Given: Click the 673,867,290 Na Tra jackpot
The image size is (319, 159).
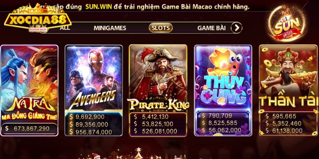Looking at the screenshot, I should pyautogui.click(x=29, y=128).
